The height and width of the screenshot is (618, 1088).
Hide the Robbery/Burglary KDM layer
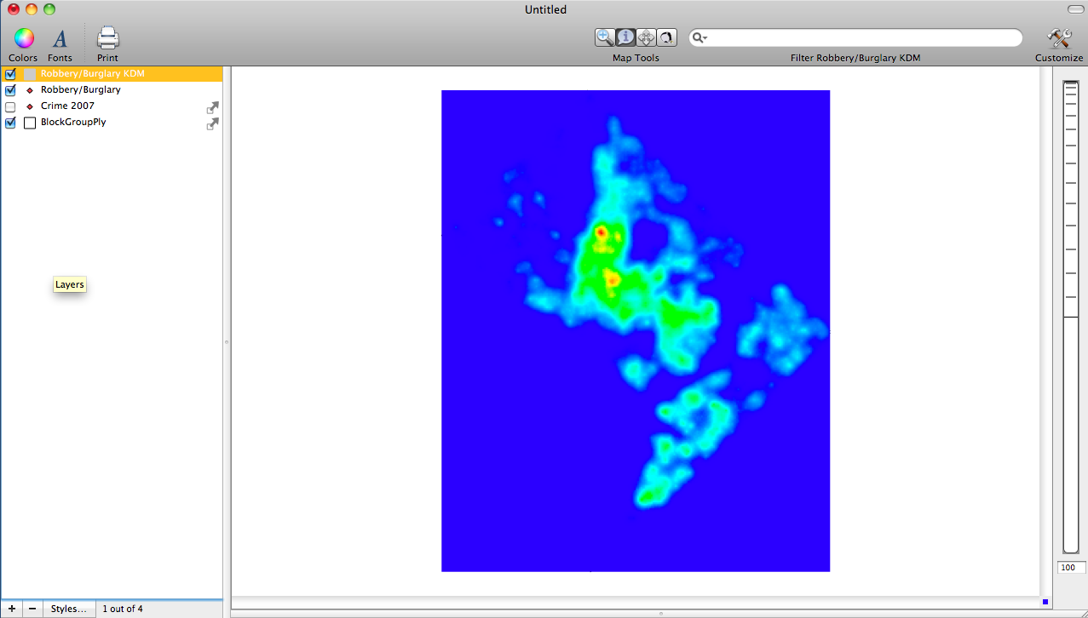click(x=10, y=74)
